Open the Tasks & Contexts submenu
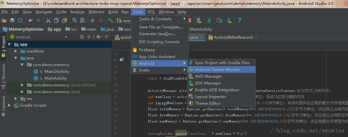Image resolution: width=348 pixels, height=137 pixels. pyautogui.click(x=160, y=19)
